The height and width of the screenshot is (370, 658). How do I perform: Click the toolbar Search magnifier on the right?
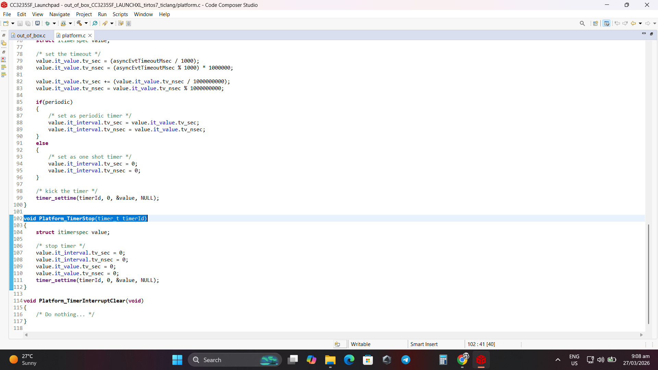coord(582,23)
